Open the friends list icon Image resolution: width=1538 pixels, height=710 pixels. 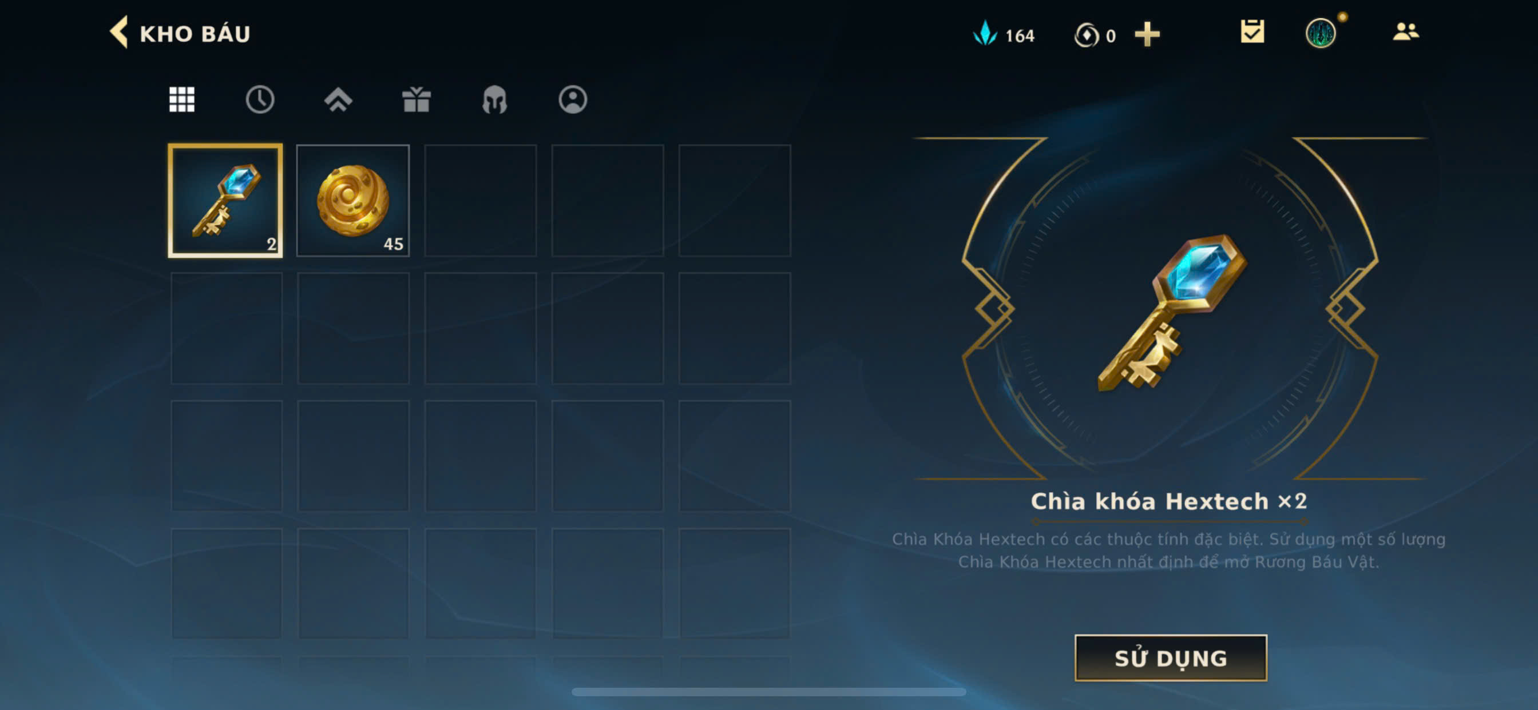pyautogui.click(x=1405, y=31)
